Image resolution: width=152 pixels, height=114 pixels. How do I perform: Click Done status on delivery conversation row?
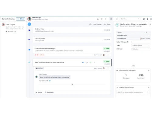107,61
